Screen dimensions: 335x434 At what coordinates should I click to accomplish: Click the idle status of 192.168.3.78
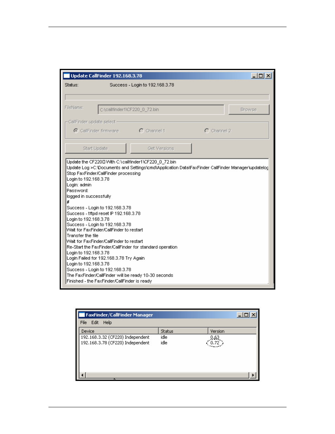click(164, 343)
